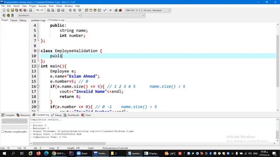The height and width of the screenshot is (157, 280).
Task: Switch to the Debug sidebar tab
Action: click(x=23, y=20)
